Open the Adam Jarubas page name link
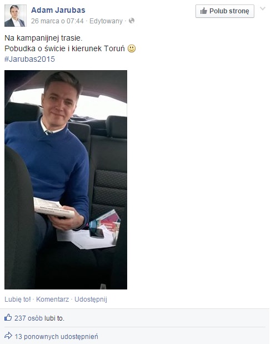 (58, 10)
